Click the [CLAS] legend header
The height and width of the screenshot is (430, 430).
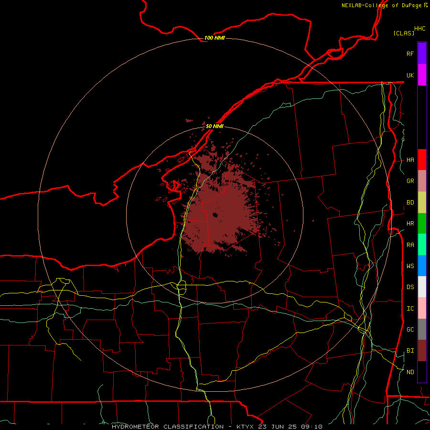click(404, 33)
